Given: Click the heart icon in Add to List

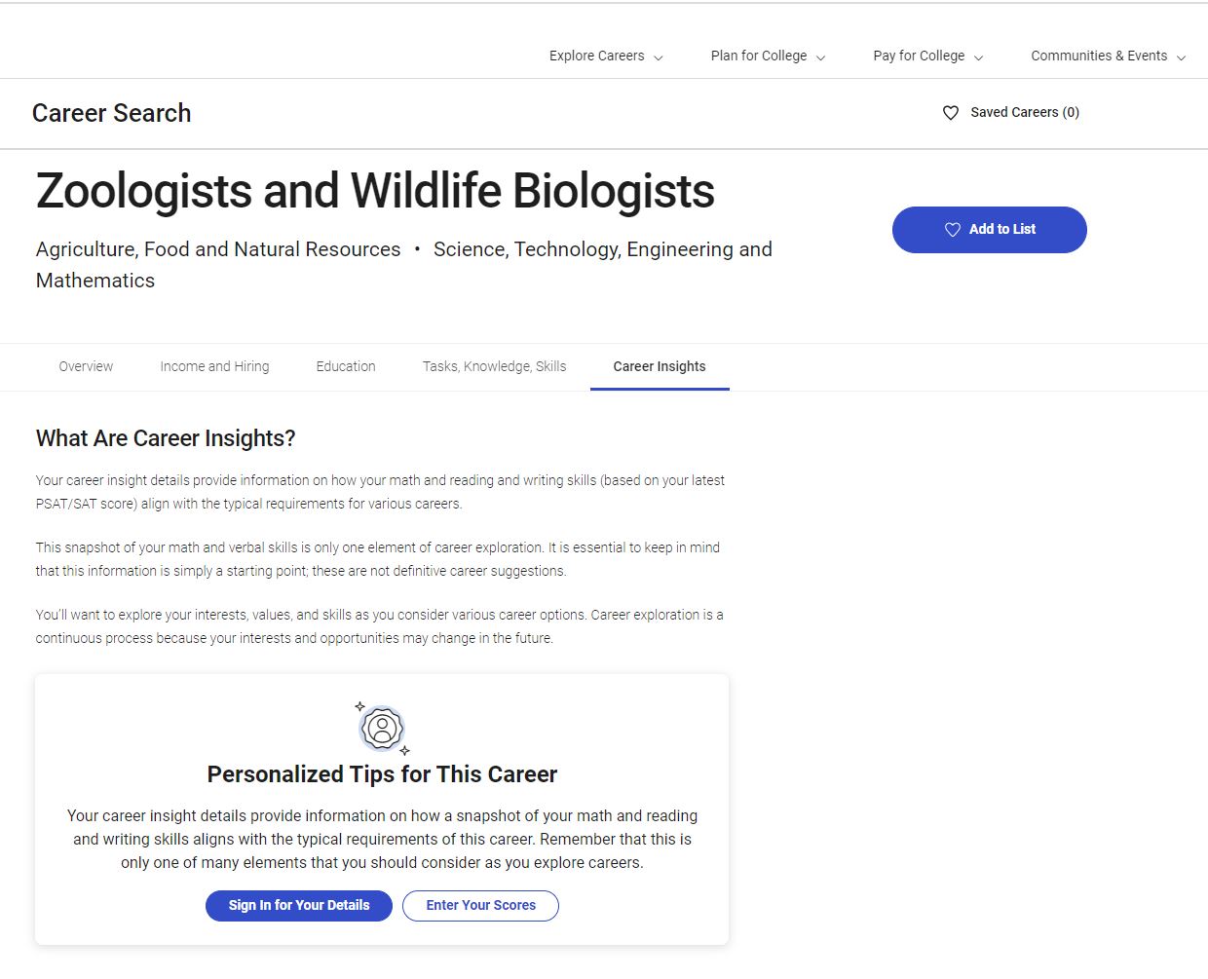Looking at the screenshot, I should [953, 230].
